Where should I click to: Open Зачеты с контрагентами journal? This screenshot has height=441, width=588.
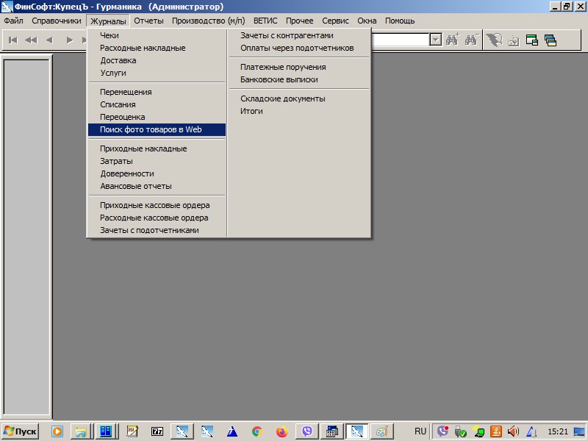click(287, 35)
